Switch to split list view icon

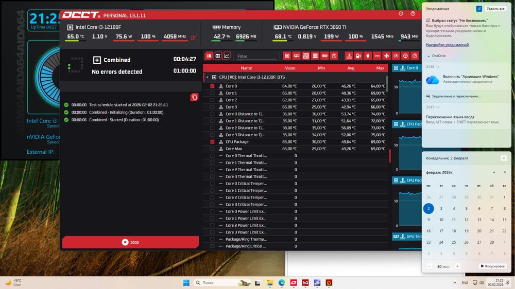(209, 56)
